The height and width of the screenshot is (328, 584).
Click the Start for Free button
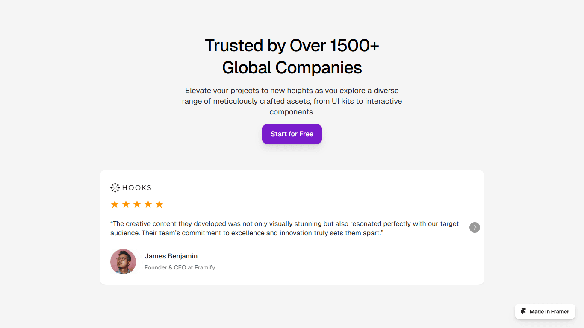click(292, 134)
